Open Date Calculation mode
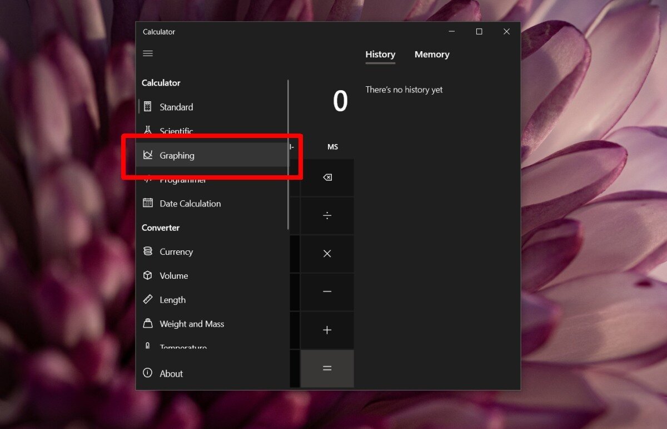The height and width of the screenshot is (429, 667). tap(190, 203)
